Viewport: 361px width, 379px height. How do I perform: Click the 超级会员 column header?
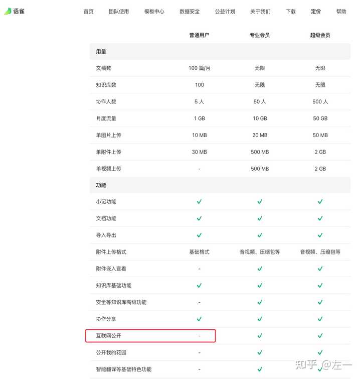click(x=320, y=35)
